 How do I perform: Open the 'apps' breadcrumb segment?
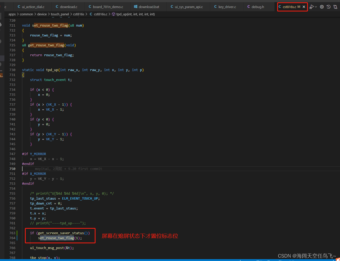[12, 14]
